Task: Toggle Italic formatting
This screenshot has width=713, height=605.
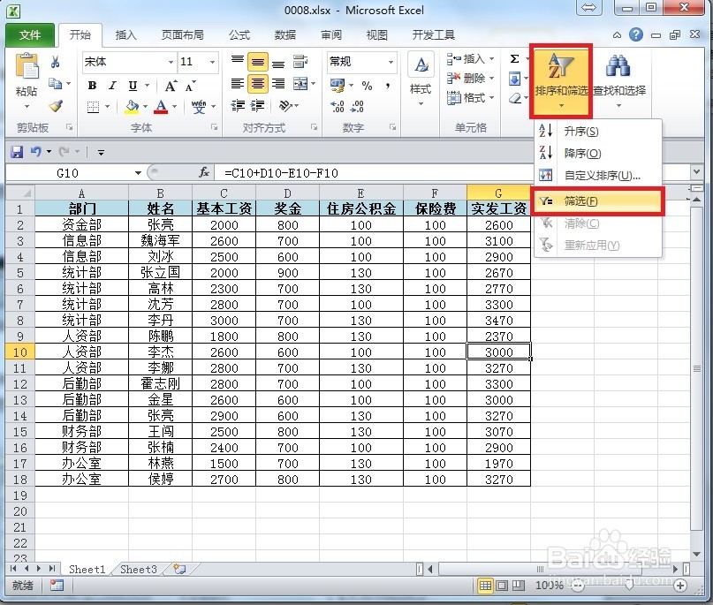Action: pos(112,86)
